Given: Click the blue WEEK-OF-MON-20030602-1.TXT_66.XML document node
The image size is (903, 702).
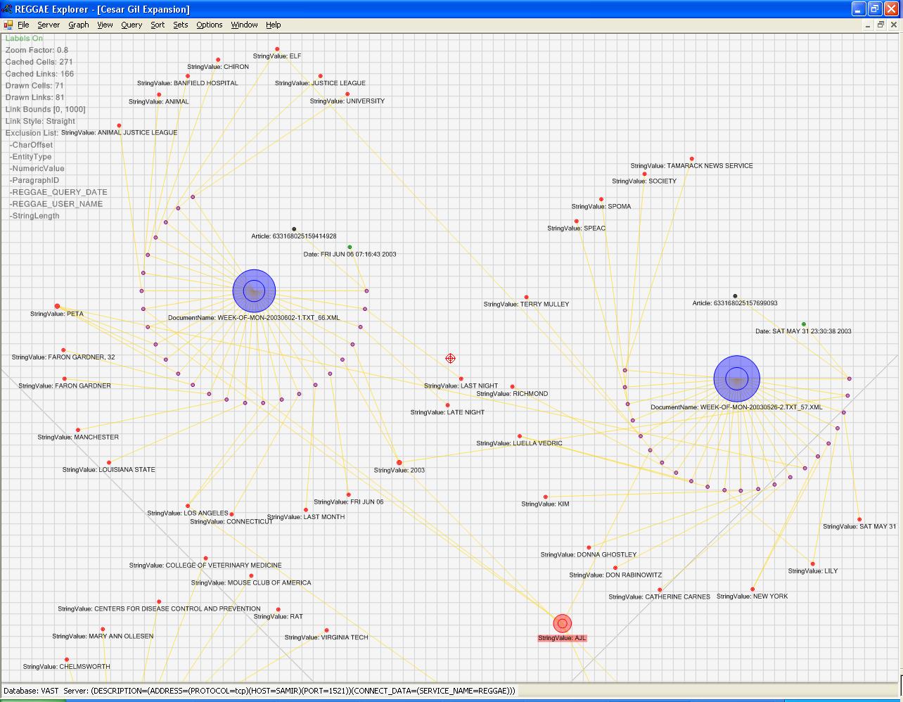Looking at the screenshot, I should (254, 291).
